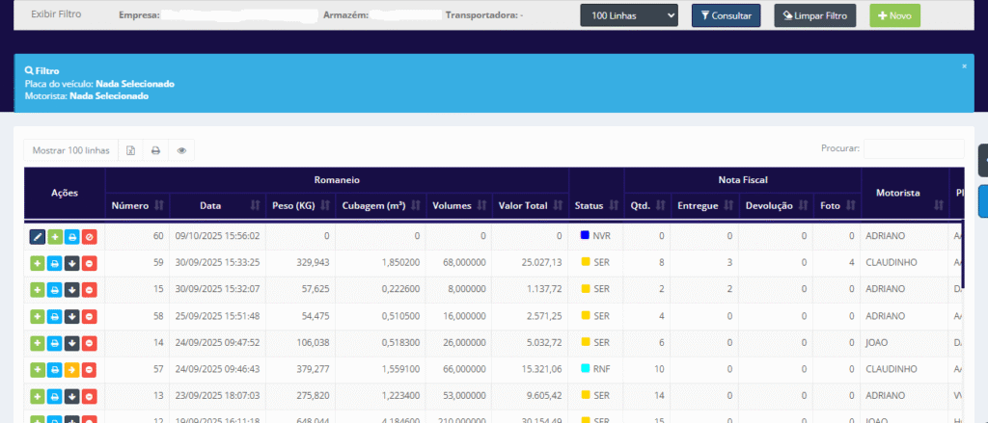The height and width of the screenshot is (423, 988).
Task: Click the red cancel icon for romaneio 60
Action: pyautogui.click(x=88, y=236)
